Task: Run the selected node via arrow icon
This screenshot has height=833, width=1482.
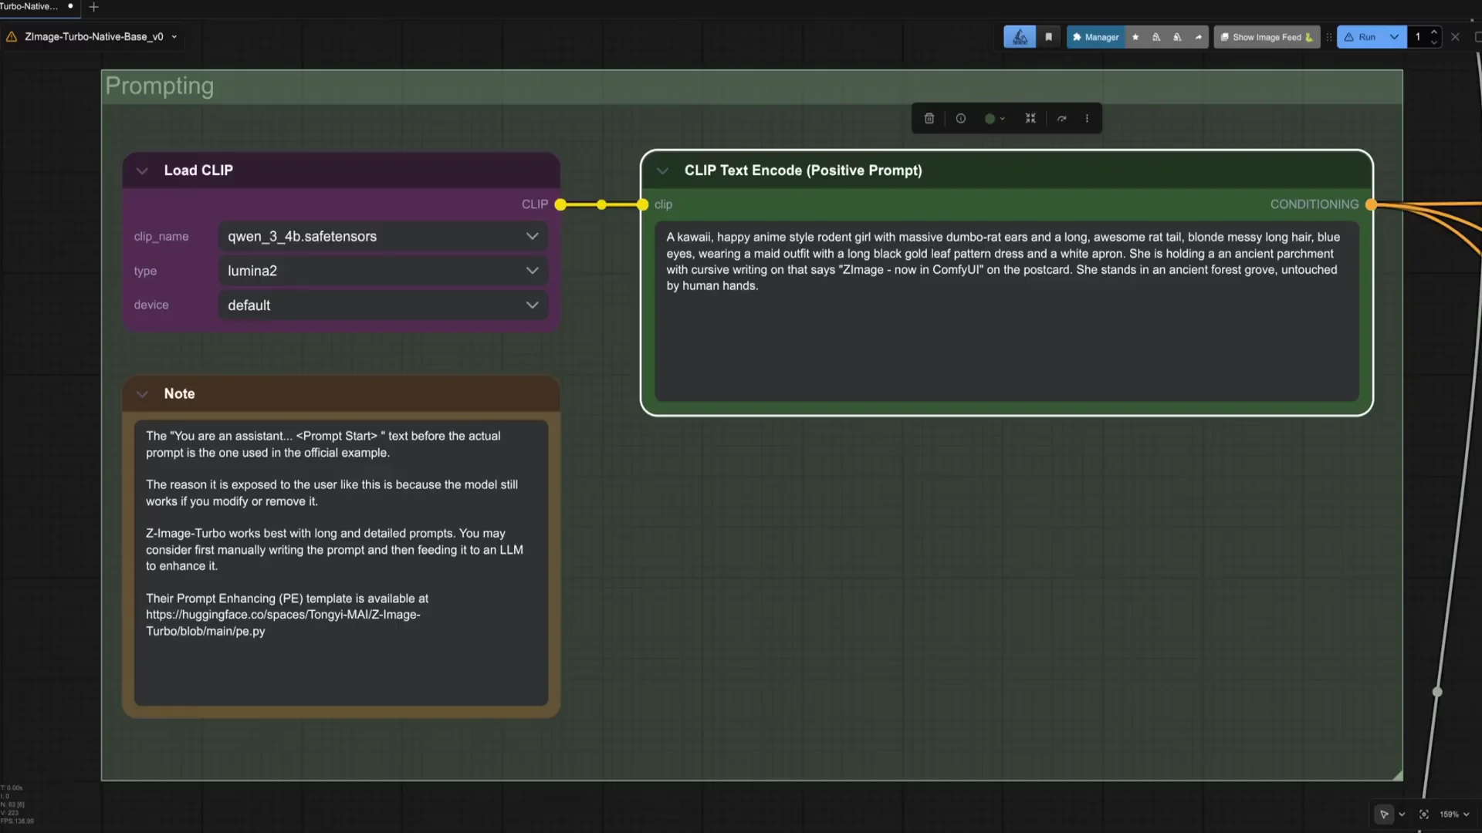Action: [1062, 118]
